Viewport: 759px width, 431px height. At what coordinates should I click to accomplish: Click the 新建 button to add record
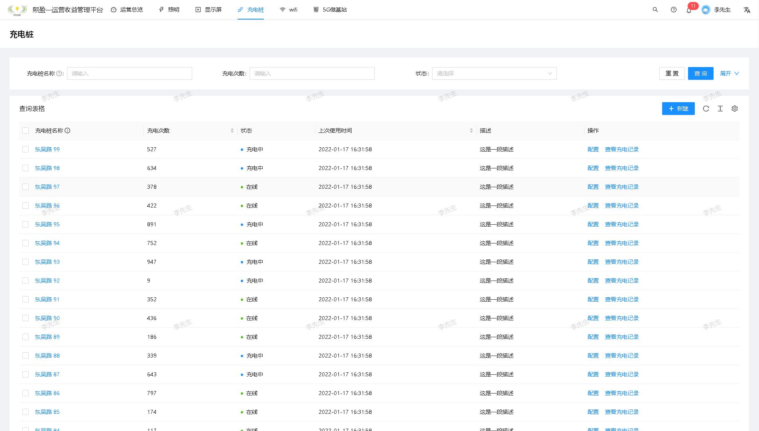pos(678,109)
